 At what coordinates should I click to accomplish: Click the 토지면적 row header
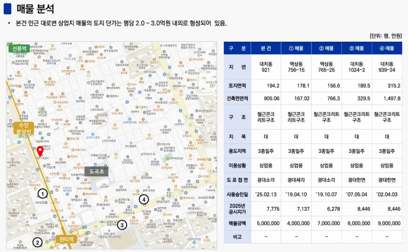coord(238,85)
